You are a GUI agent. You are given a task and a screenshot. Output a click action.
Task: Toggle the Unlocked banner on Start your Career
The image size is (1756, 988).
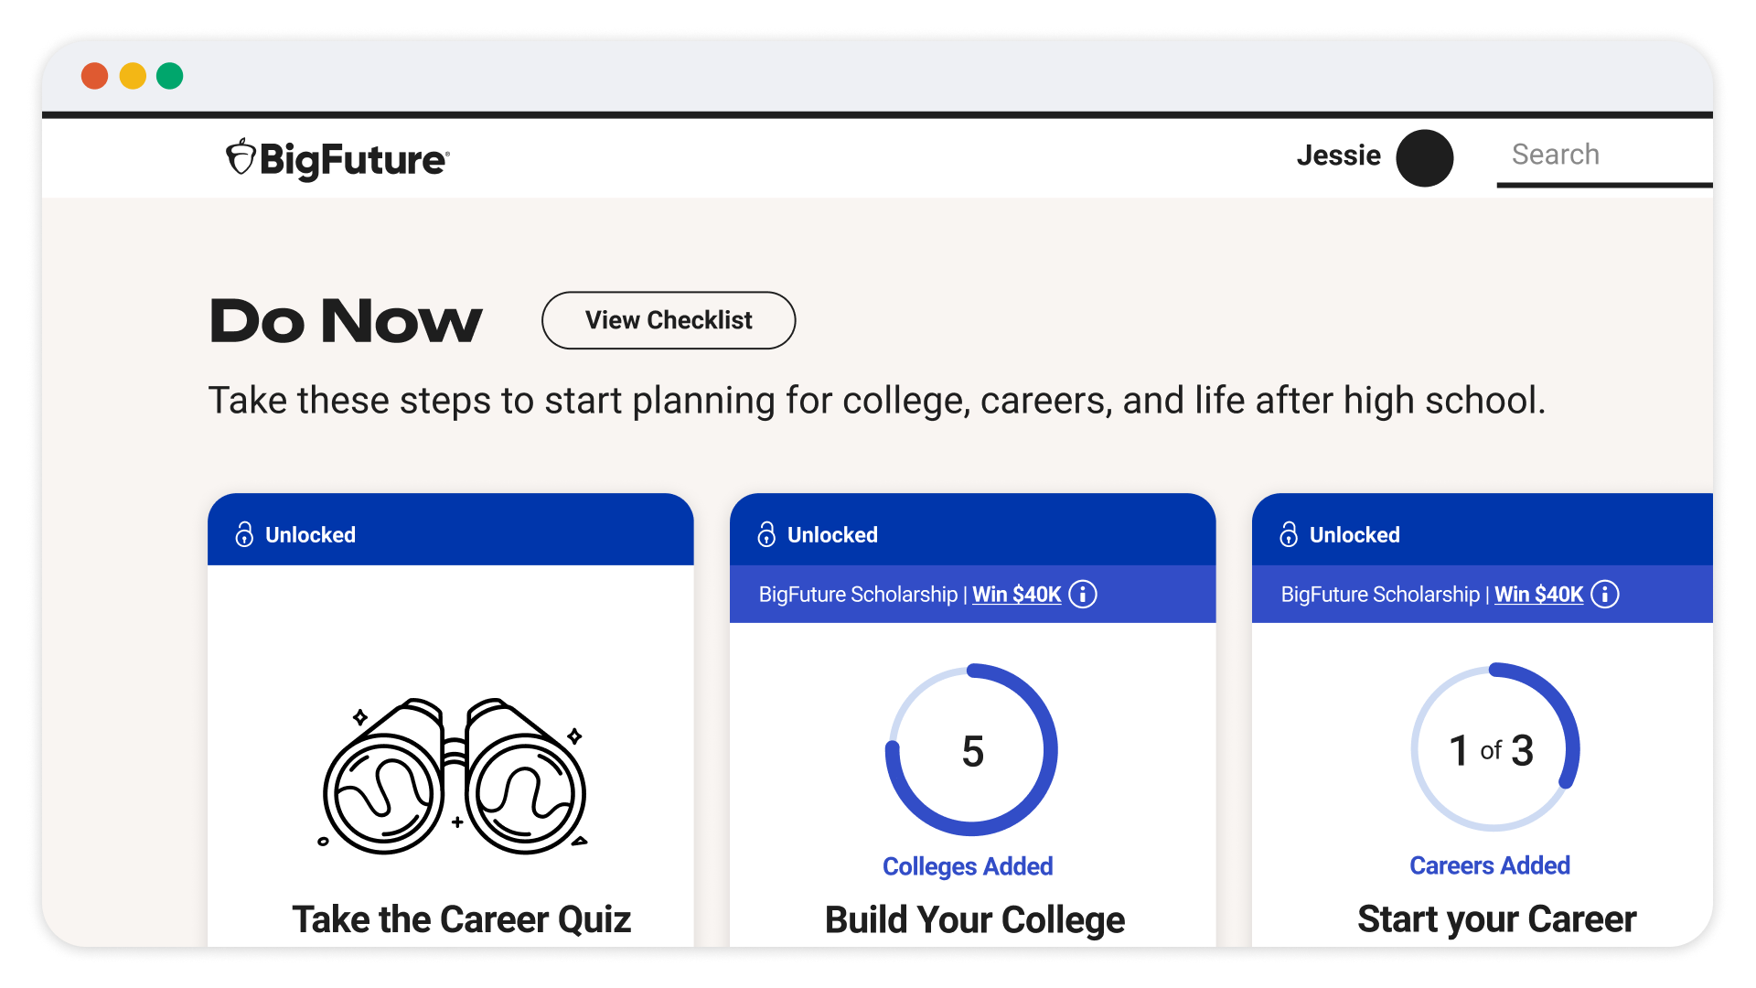coord(1354,534)
